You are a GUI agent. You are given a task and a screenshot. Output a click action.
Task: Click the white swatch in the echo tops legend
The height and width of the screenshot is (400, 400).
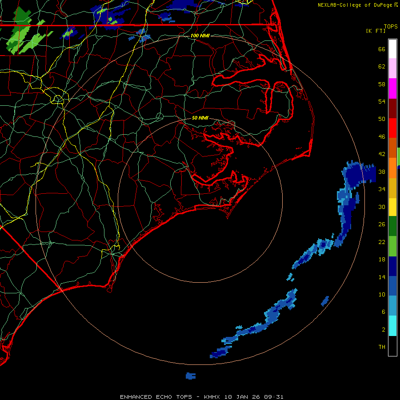pyautogui.click(x=392, y=49)
